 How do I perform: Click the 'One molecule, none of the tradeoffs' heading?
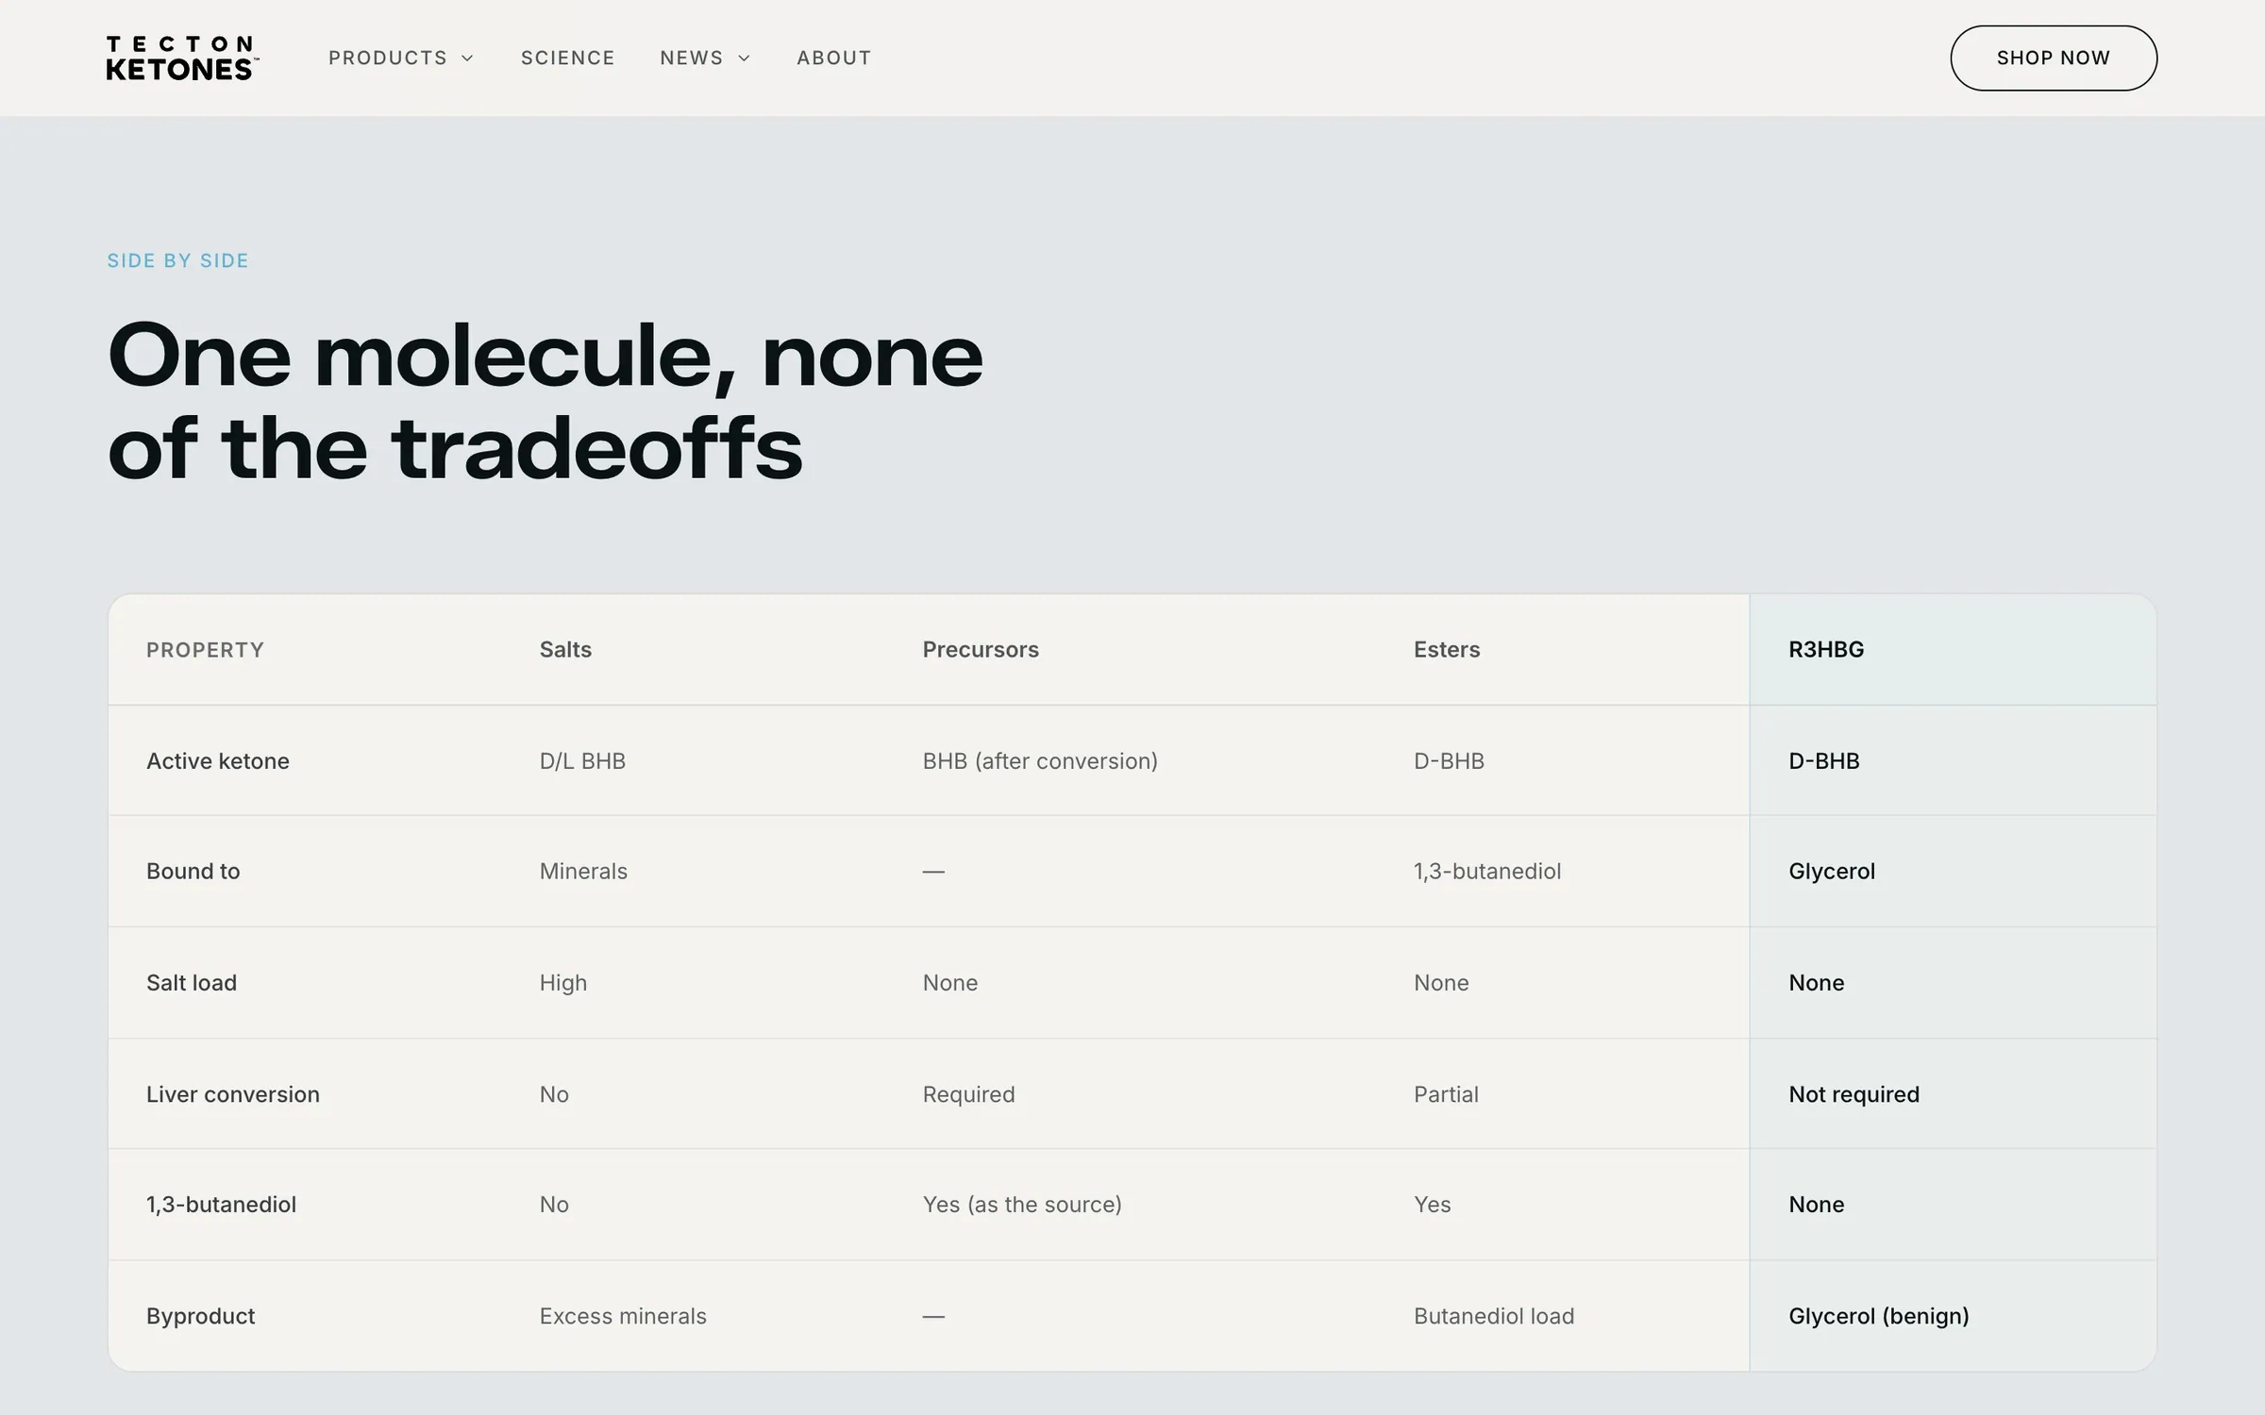coord(545,401)
